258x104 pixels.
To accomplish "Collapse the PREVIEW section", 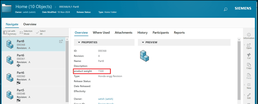I will tap(143, 42).
